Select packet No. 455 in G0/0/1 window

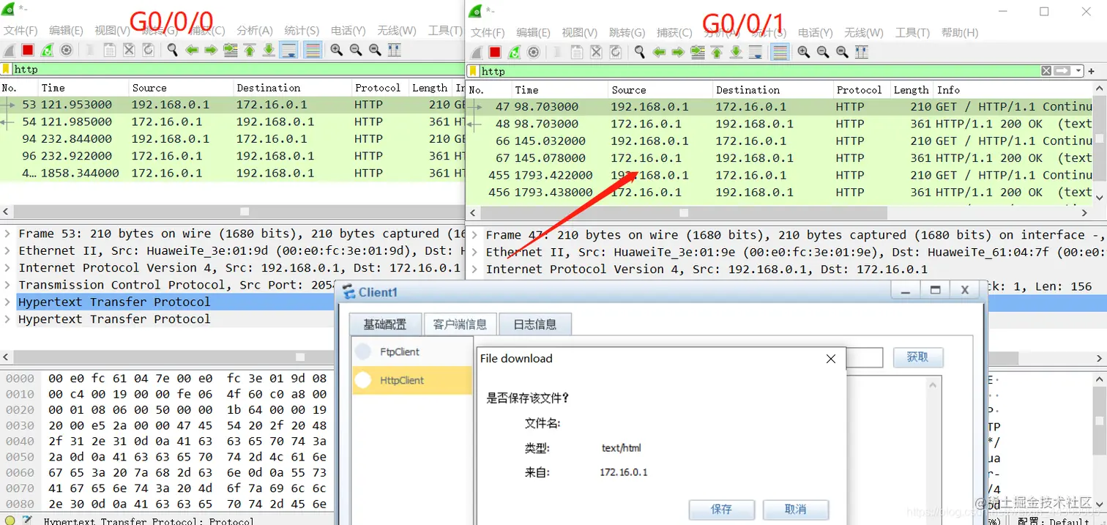point(780,175)
